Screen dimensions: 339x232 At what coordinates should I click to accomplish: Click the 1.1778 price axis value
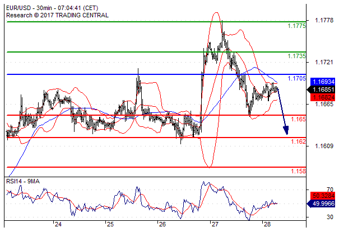[x=324, y=20]
